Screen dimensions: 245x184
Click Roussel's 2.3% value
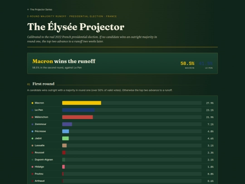211,153
